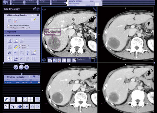Click the Undo arrow icon
Screen dimensions: 157x113
point(32,106)
